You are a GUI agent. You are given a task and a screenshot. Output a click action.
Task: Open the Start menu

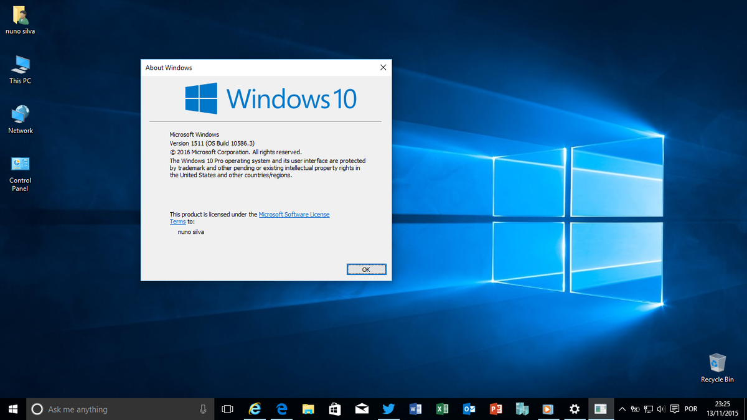[x=12, y=409]
